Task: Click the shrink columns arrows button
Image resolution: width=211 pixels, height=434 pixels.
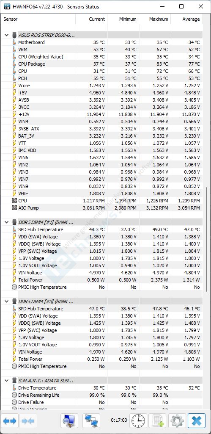Action: (27, 421)
